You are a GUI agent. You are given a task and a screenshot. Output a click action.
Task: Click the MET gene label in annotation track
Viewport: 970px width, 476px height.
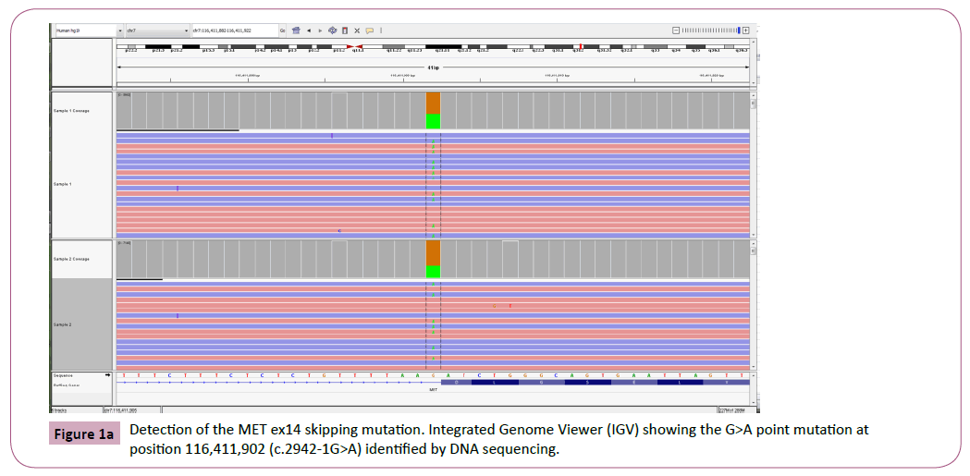pyautogui.click(x=433, y=390)
